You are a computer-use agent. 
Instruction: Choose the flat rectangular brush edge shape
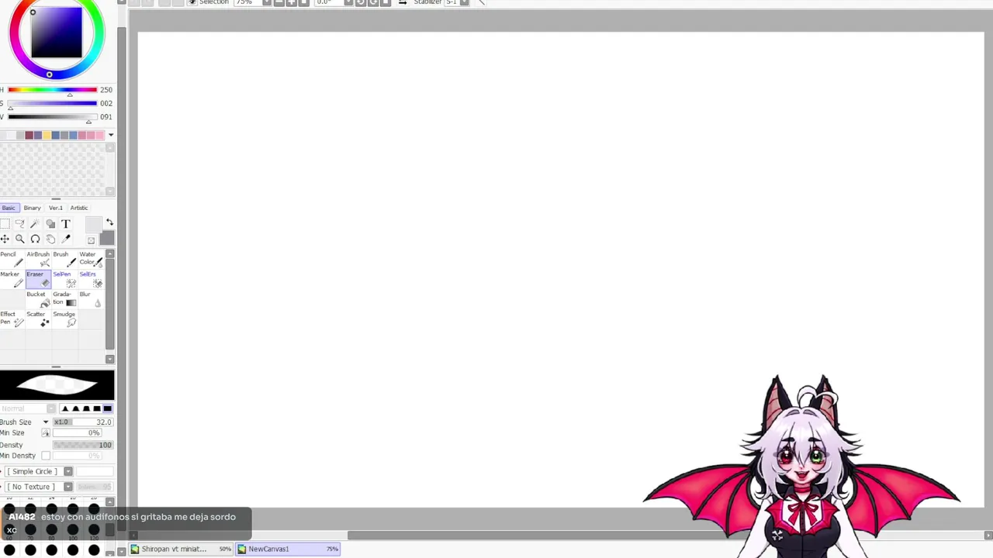click(x=107, y=408)
